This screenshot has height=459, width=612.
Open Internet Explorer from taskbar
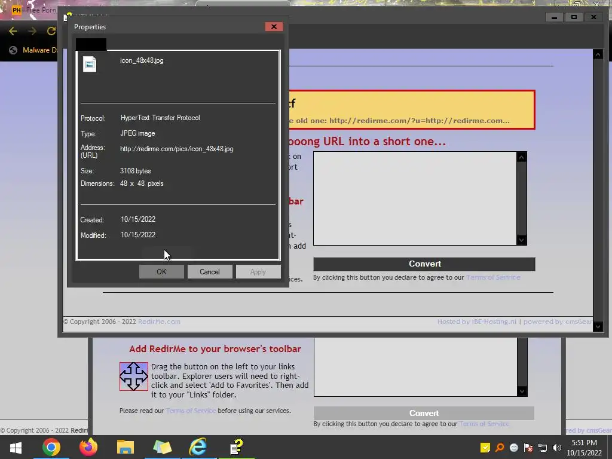tap(198, 447)
